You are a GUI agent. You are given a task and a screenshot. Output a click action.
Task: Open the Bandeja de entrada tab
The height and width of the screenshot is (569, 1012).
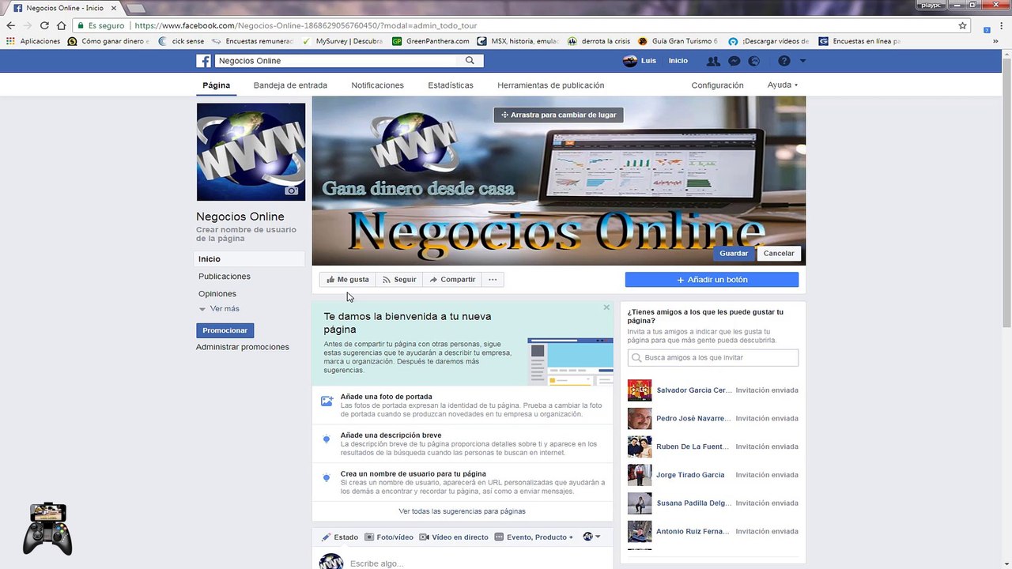click(290, 85)
